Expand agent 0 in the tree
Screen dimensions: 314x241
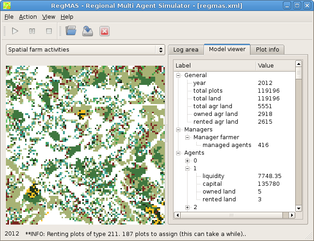coord(187,161)
